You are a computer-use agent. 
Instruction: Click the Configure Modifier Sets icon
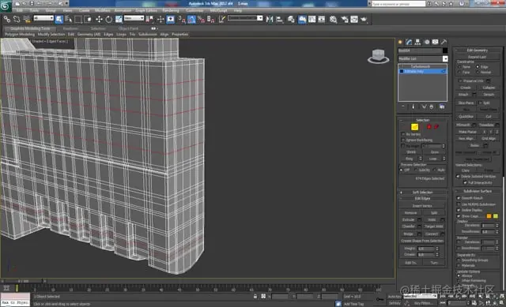(442, 107)
